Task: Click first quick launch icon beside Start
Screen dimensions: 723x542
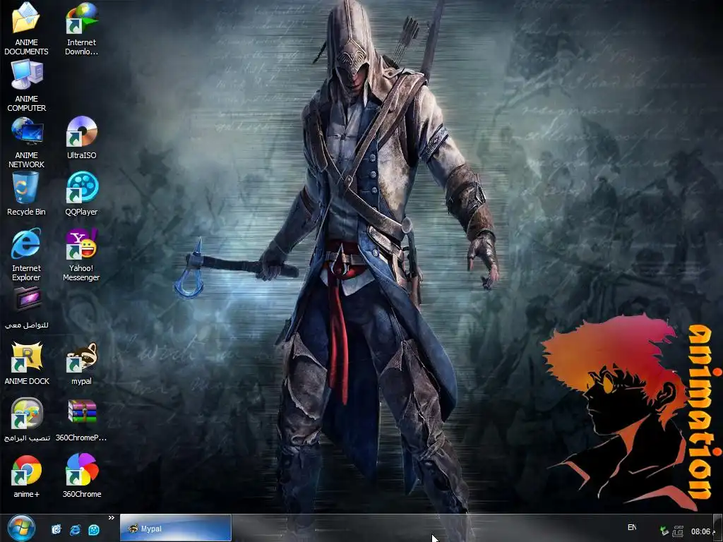Action: (x=56, y=529)
